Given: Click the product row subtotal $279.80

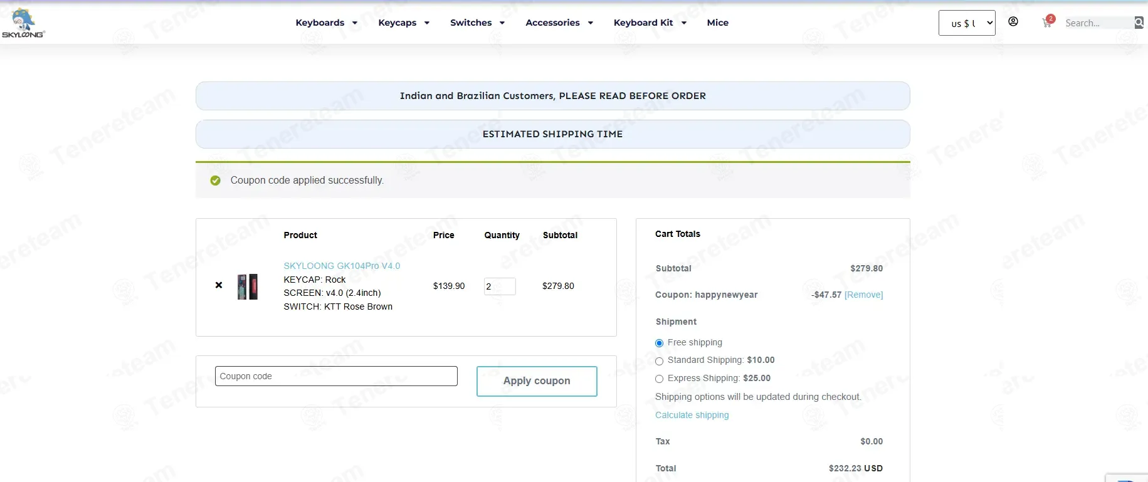Looking at the screenshot, I should point(558,286).
